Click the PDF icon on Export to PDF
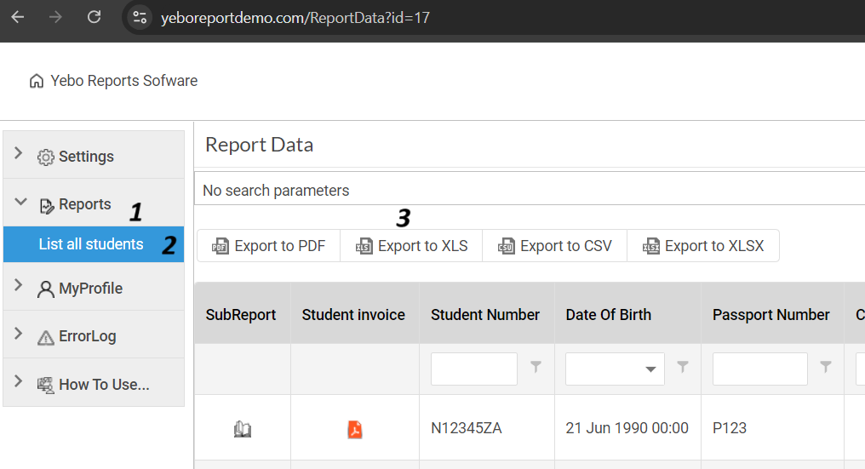Image resolution: width=865 pixels, height=469 pixels. [x=221, y=246]
